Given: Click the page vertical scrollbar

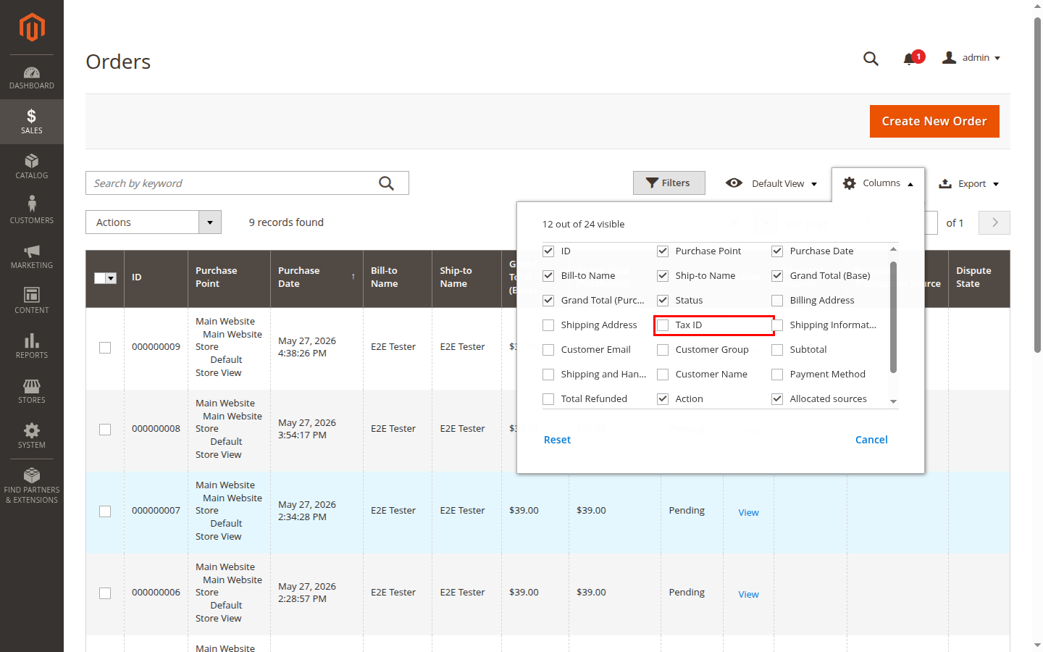Looking at the screenshot, I should tap(1037, 185).
